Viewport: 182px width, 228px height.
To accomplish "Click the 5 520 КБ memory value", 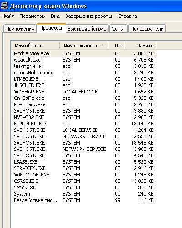I will pyautogui.click(x=144, y=162).
